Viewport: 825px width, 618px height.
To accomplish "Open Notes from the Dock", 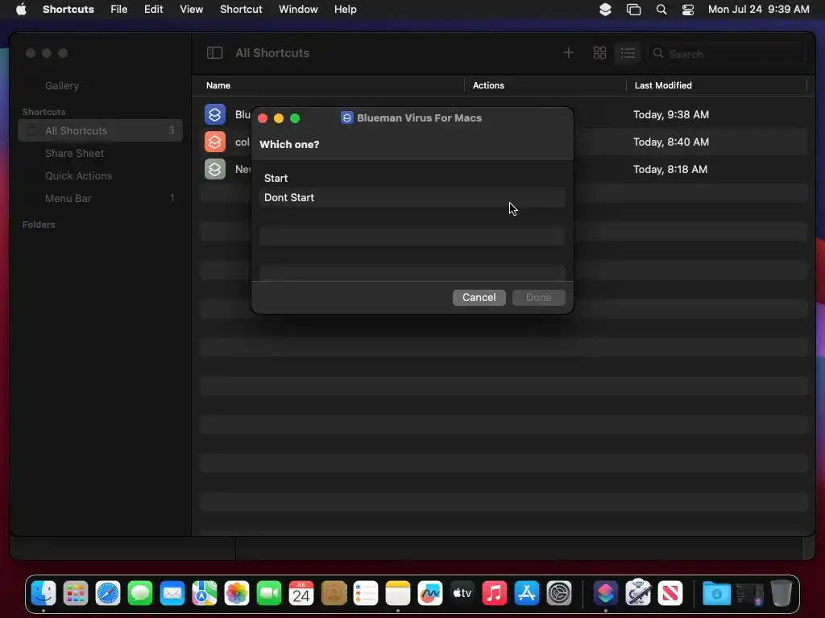I will 398,594.
